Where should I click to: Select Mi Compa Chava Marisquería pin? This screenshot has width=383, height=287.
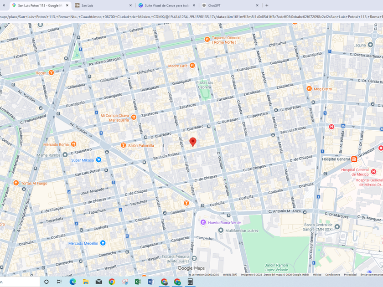point(134,118)
